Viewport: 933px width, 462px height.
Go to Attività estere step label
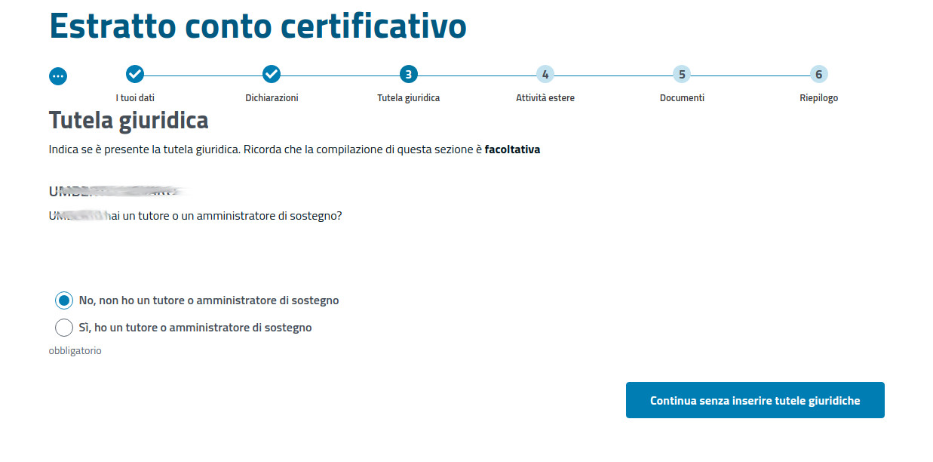tap(545, 98)
